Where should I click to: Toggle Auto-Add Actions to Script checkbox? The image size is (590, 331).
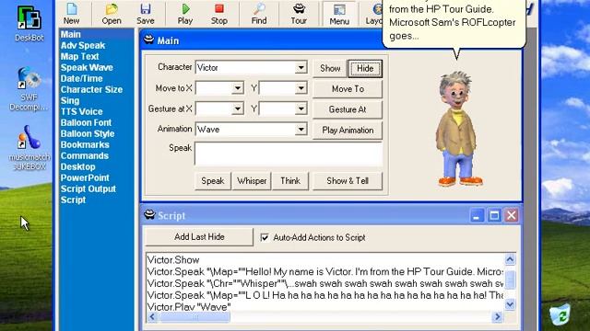click(x=265, y=237)
